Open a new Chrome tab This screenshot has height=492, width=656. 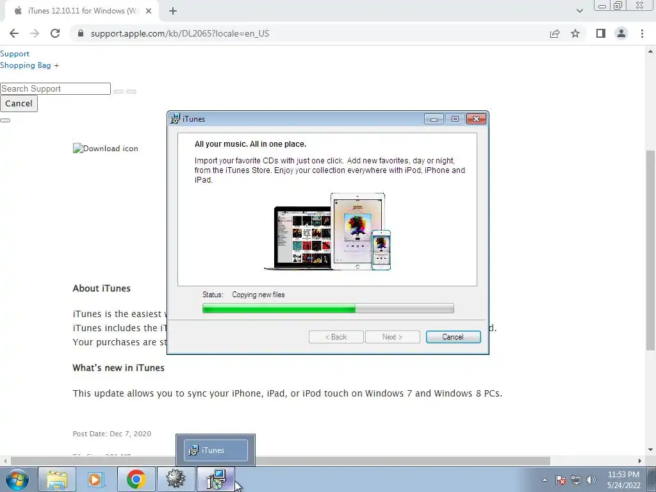point(173,11)
